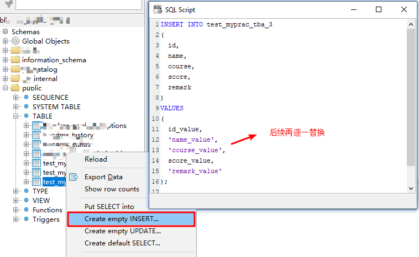Screen dimensions: 419x257
Task: Select Create default SELECT... entry
Action: (x=122, y=243)
